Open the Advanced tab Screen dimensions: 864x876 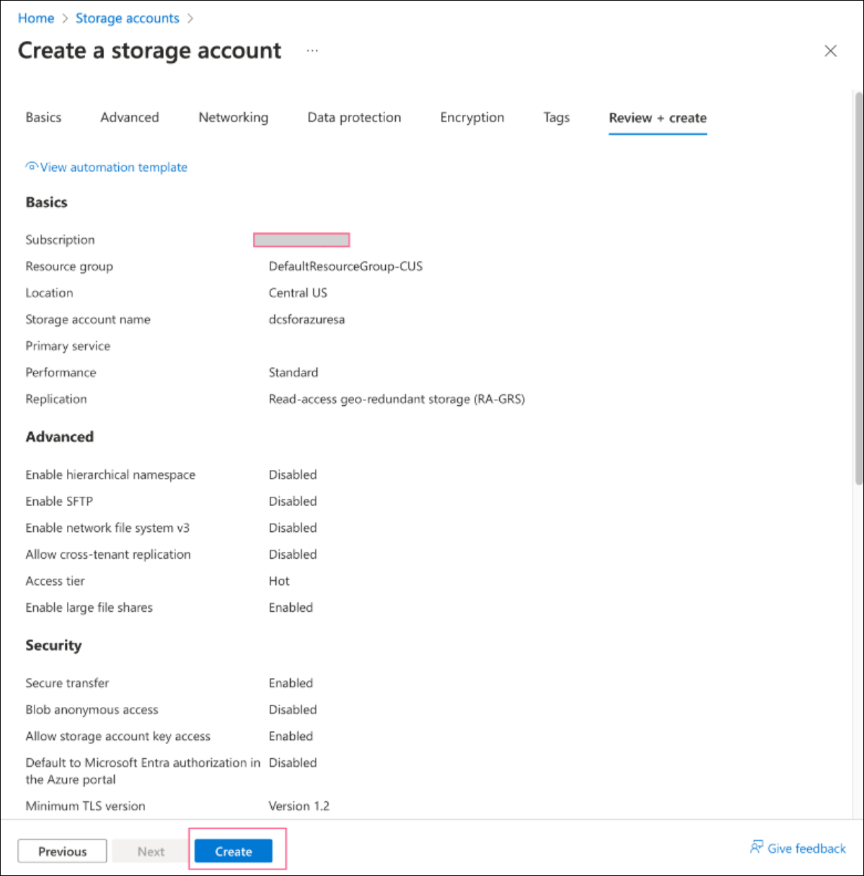[x=130, y=118]
